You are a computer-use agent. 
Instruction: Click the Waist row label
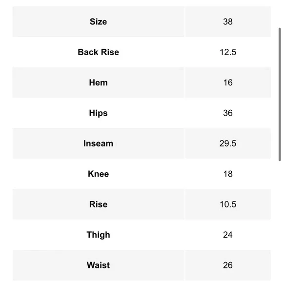(x=99, y=265)
